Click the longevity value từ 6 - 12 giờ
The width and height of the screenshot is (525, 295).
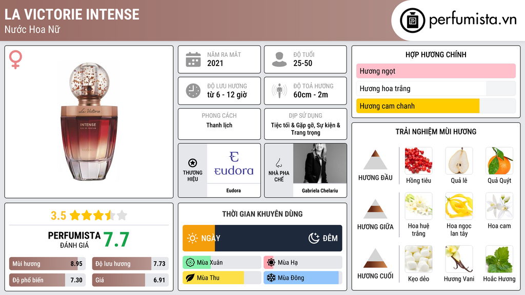pyautogui.click(x=227, y=95)
